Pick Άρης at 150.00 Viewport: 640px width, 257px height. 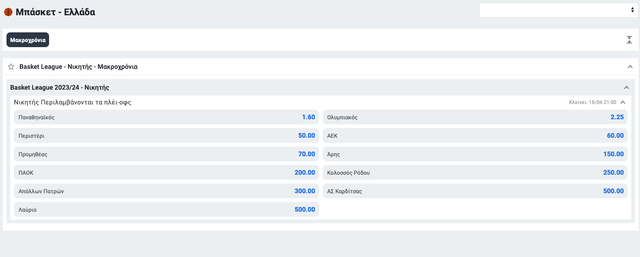click(x=475, y=154)
